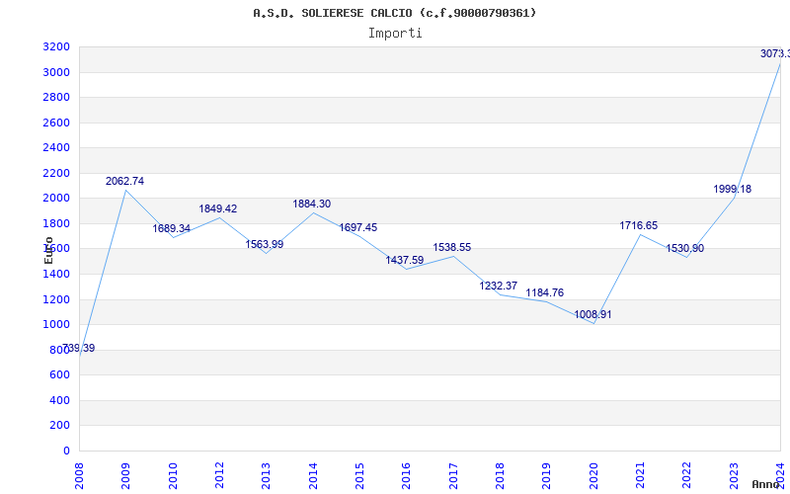
Task: Click y-axis value 2800
Action: tap(56, 97)
